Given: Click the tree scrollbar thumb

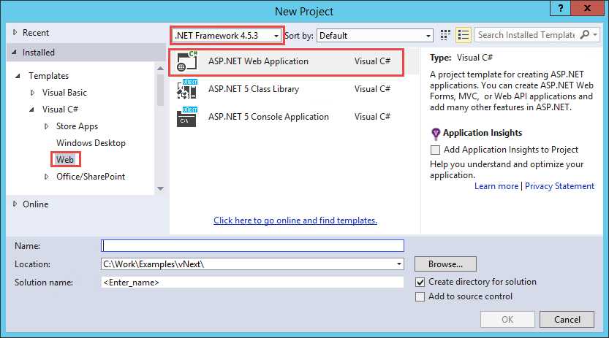Looking at the screenshot, I should pos(160,90).
